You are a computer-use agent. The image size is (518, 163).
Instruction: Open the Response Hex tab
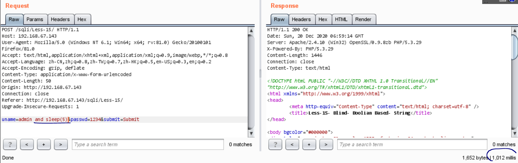coord(323,19)
